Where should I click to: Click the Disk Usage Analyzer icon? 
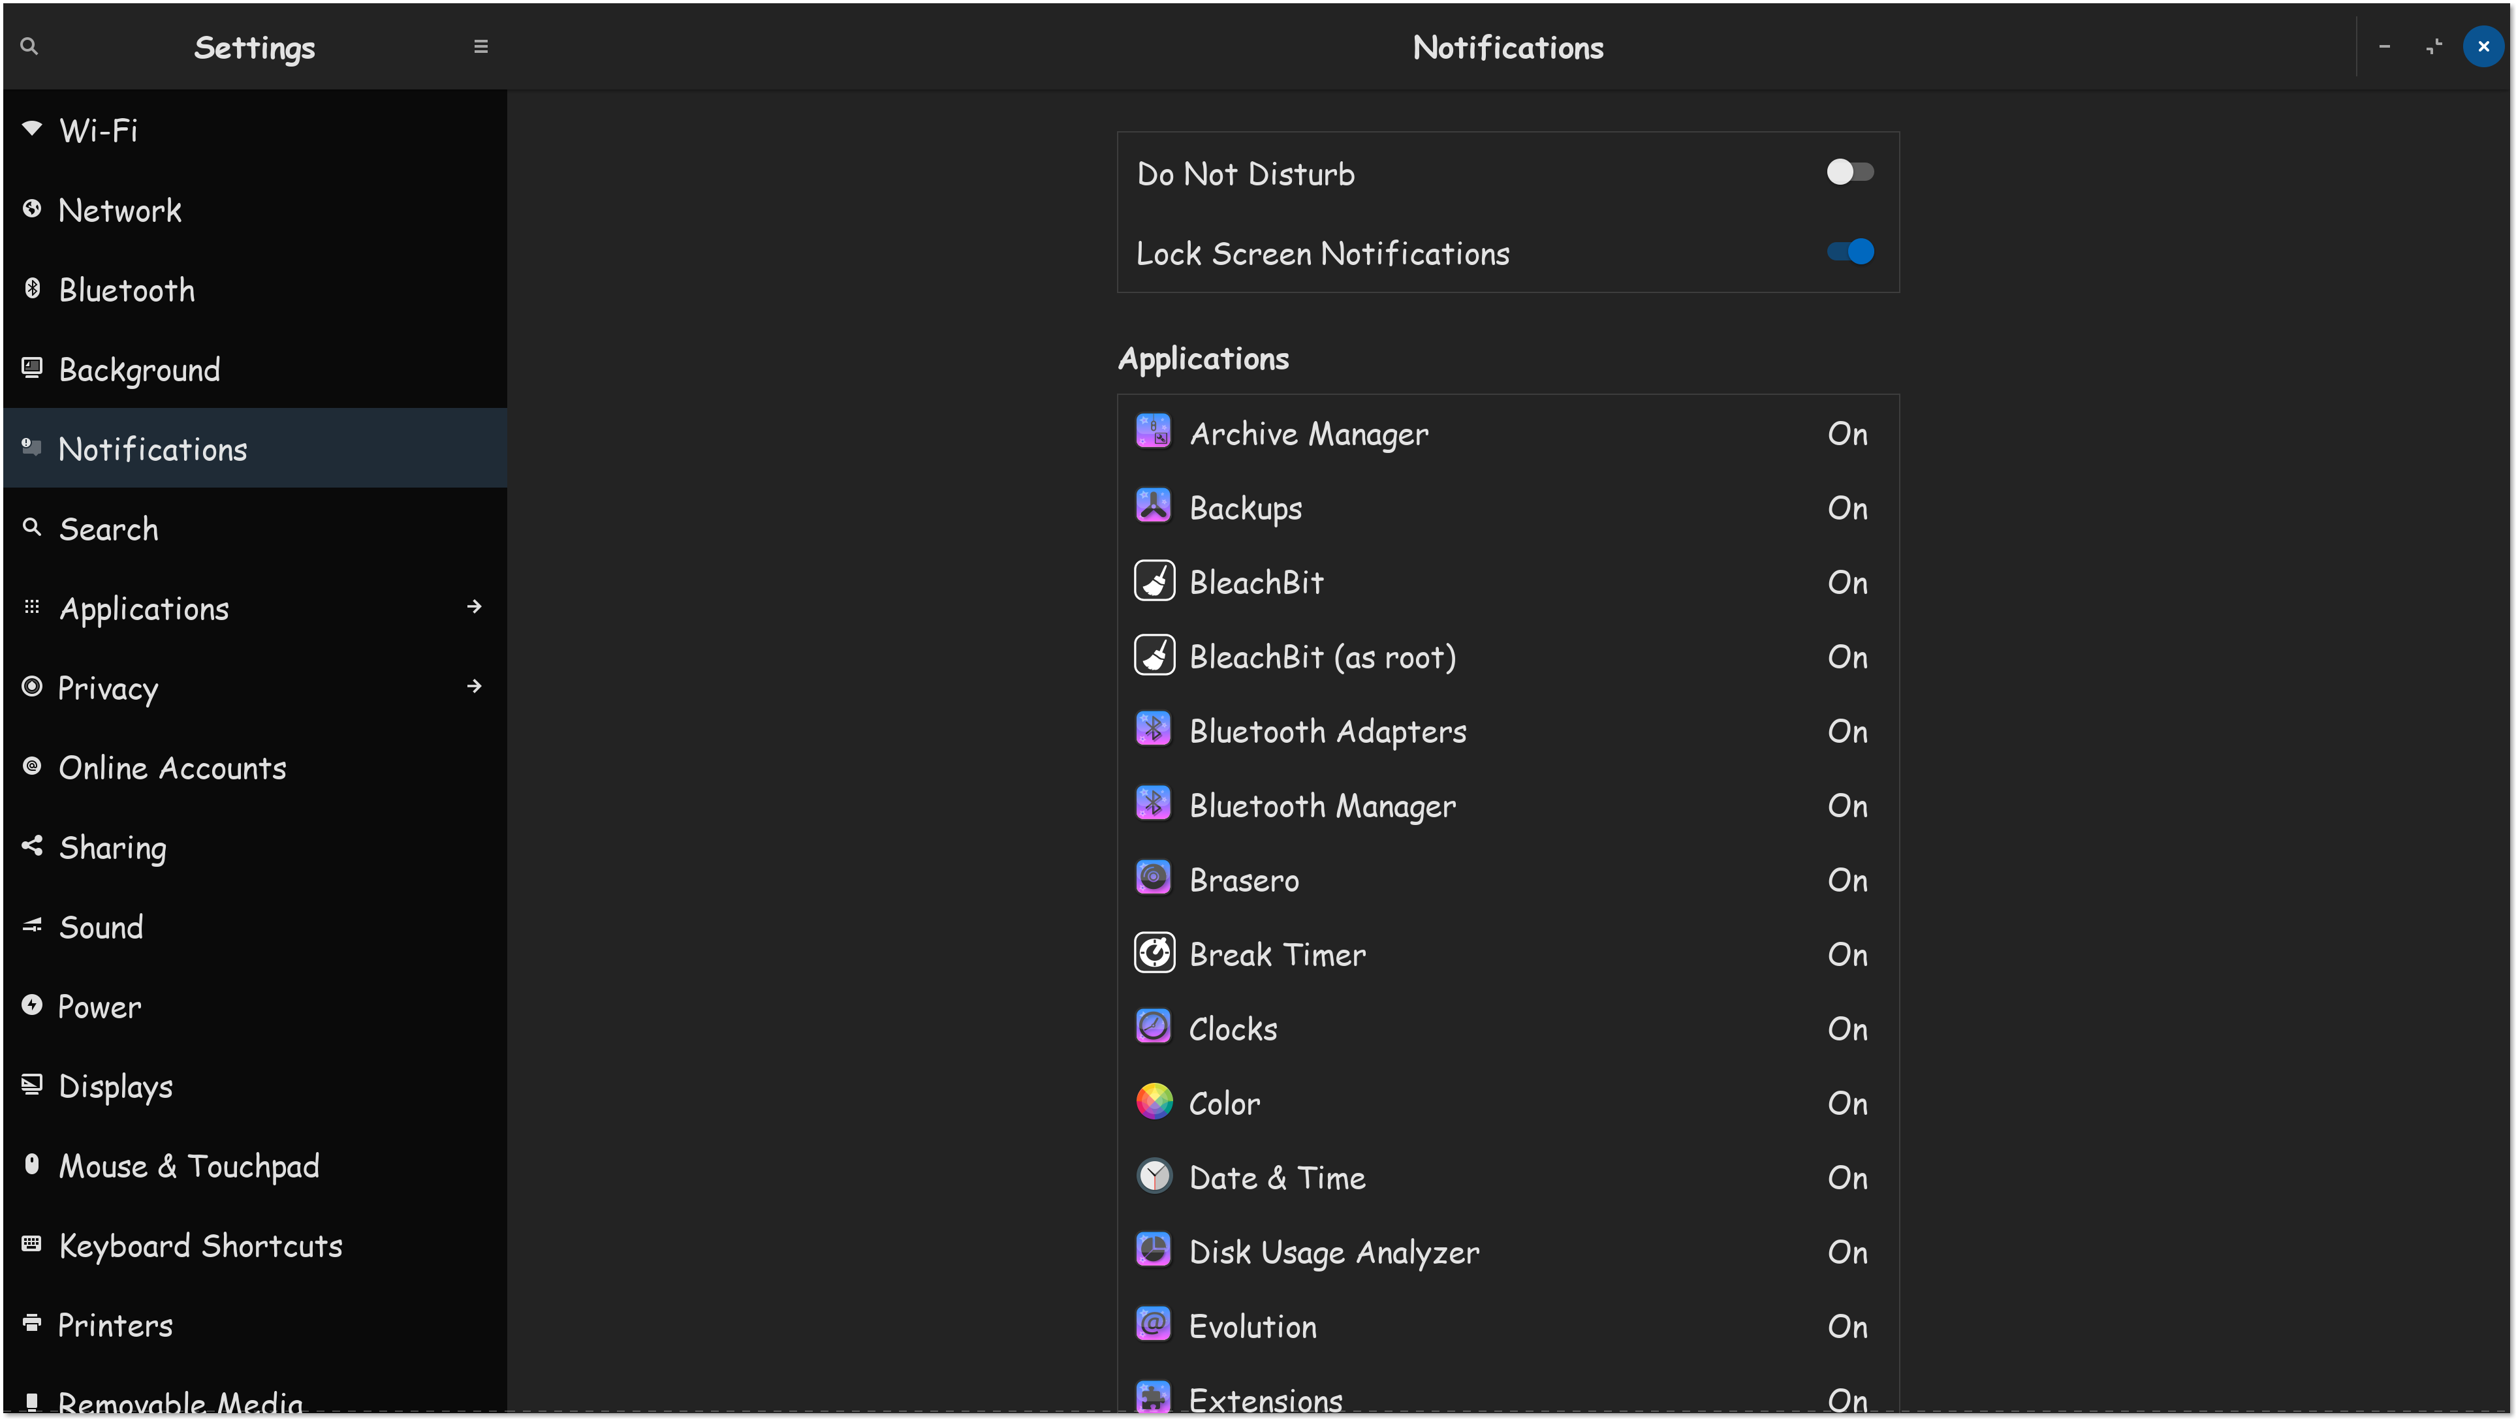(1154, 1250)
